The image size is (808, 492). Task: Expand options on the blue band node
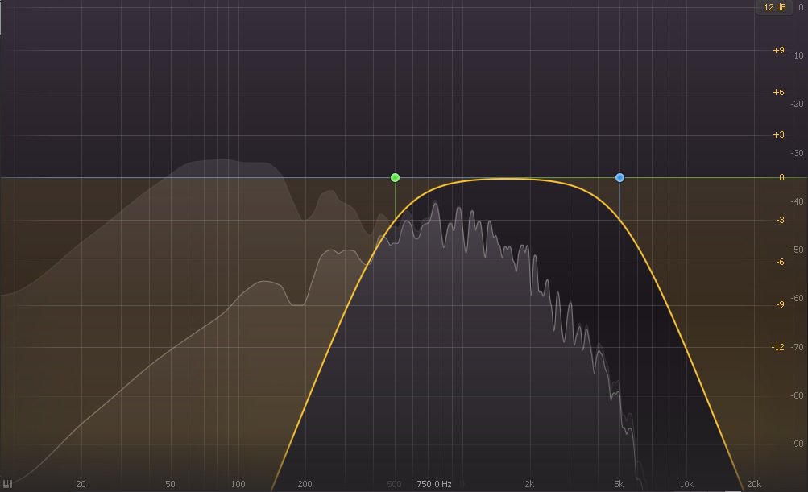point(619,176)
